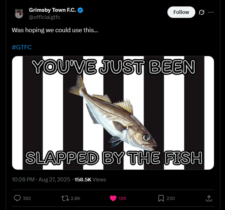Click the "Was hoping we could use this" text

coord(55,30)
